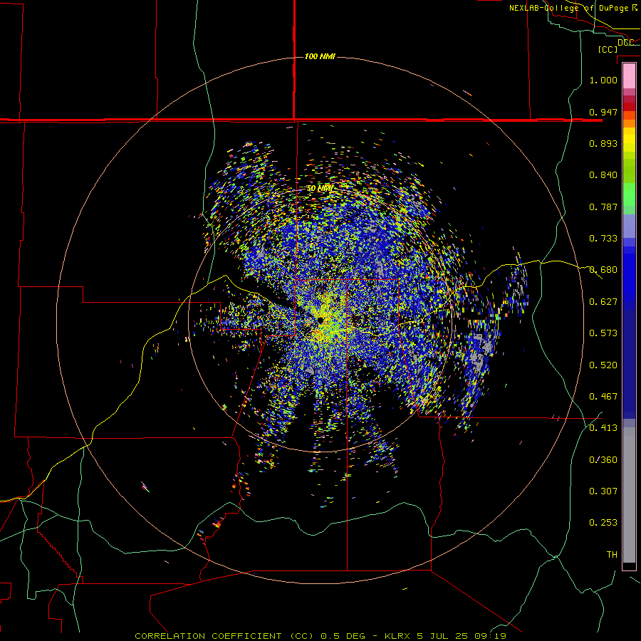Pick the red color bar segment near 0.947

[629, 107]
